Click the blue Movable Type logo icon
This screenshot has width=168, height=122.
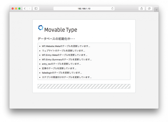coord(40,28)
